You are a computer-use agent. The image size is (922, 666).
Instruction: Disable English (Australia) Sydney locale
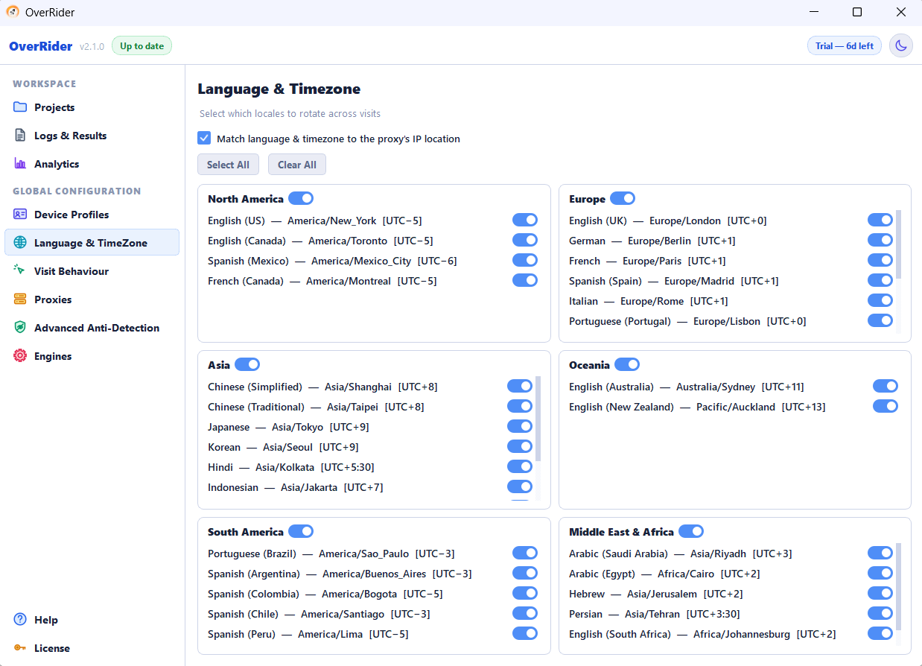click(886, 386)
